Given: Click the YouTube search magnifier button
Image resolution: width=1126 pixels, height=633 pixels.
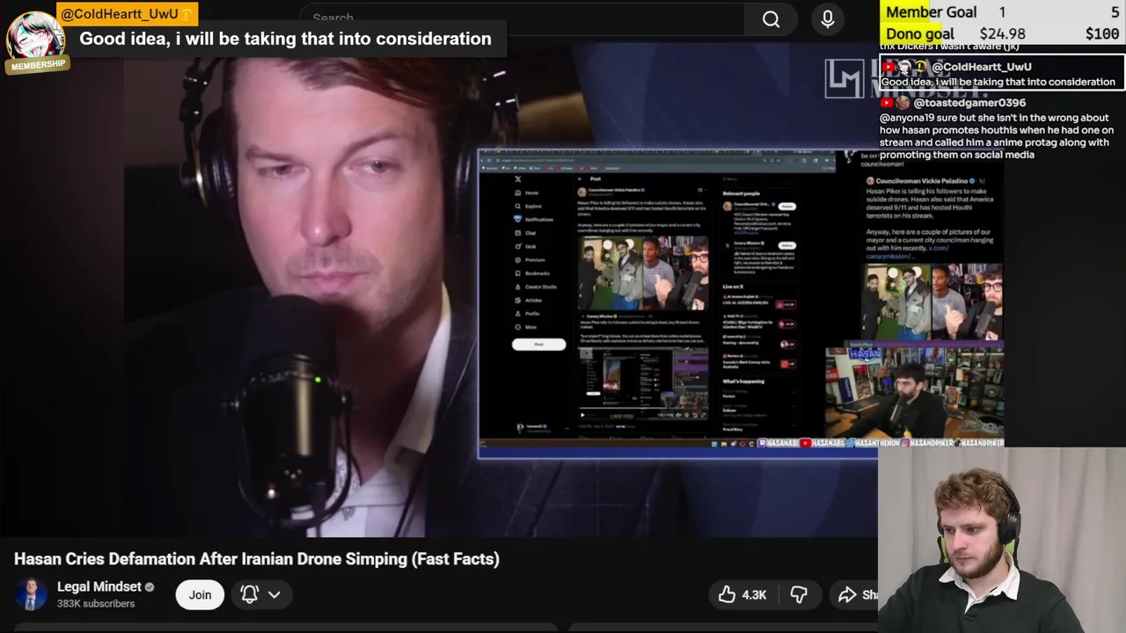Looking at the screenshot, I should [x=771, y=18].
